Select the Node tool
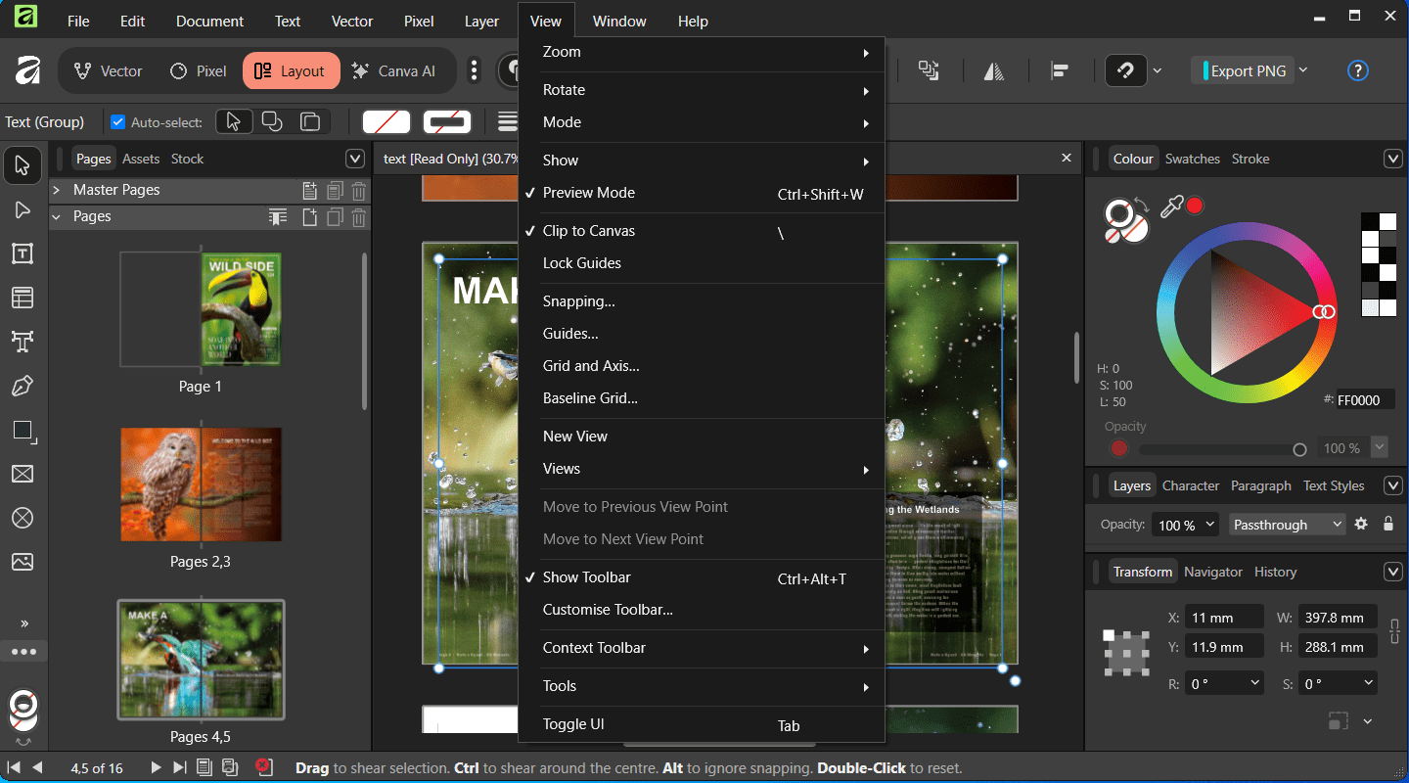Screen dimensions: 1409x783 click(23, 210)
